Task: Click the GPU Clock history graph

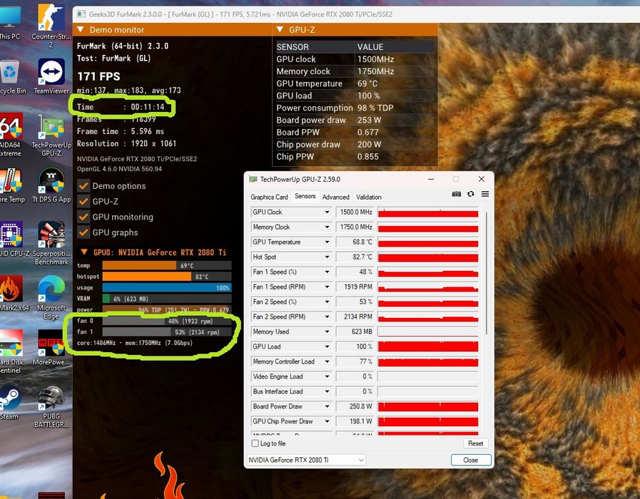Action: (428, 212)
